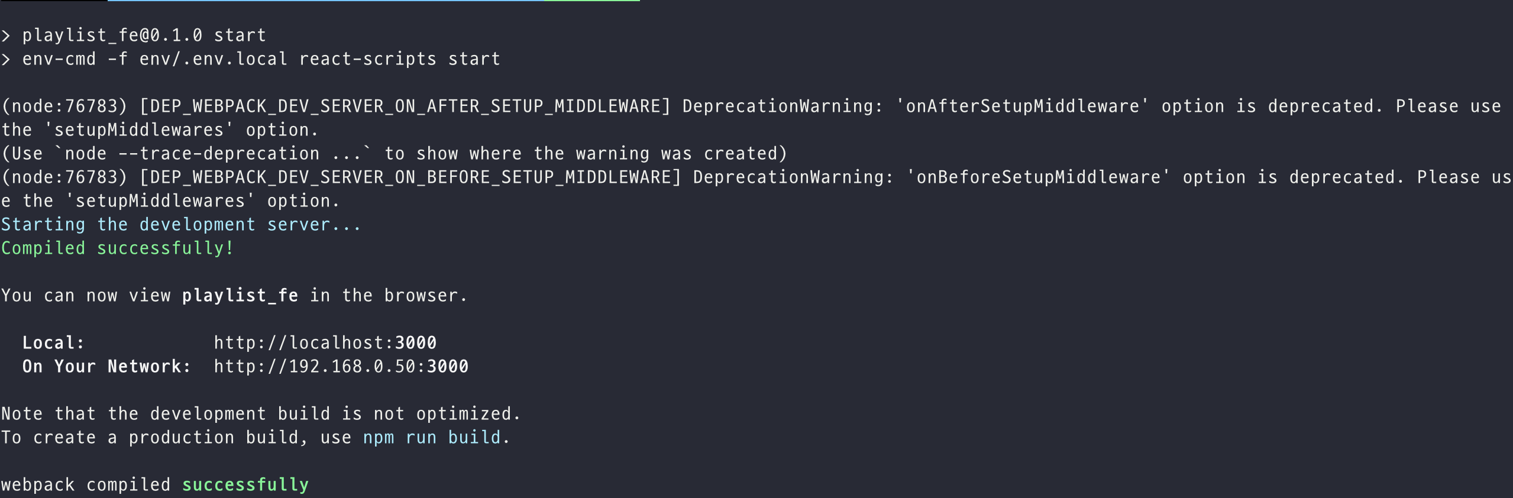Click the bold 'Local:' label
Image resolution: width=1513 pixels, height=498 pixels.
click(54, 343)
